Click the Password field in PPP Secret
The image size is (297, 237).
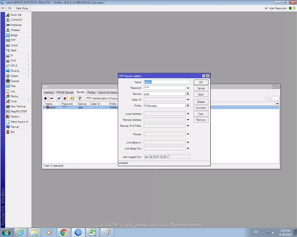[165, 88]
